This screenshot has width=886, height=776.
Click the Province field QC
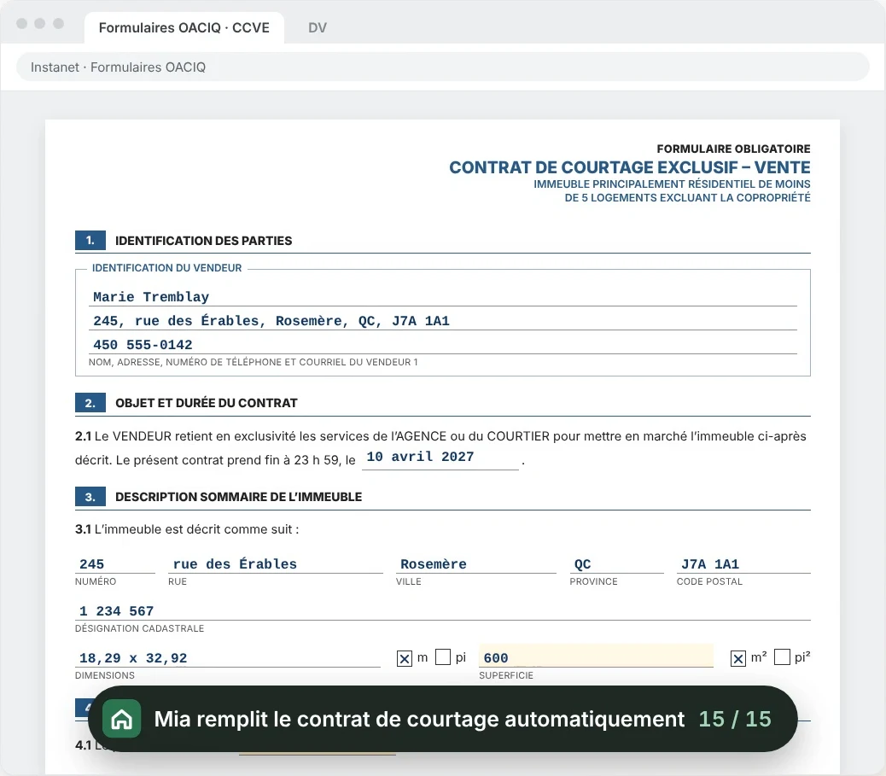(616, 563)
